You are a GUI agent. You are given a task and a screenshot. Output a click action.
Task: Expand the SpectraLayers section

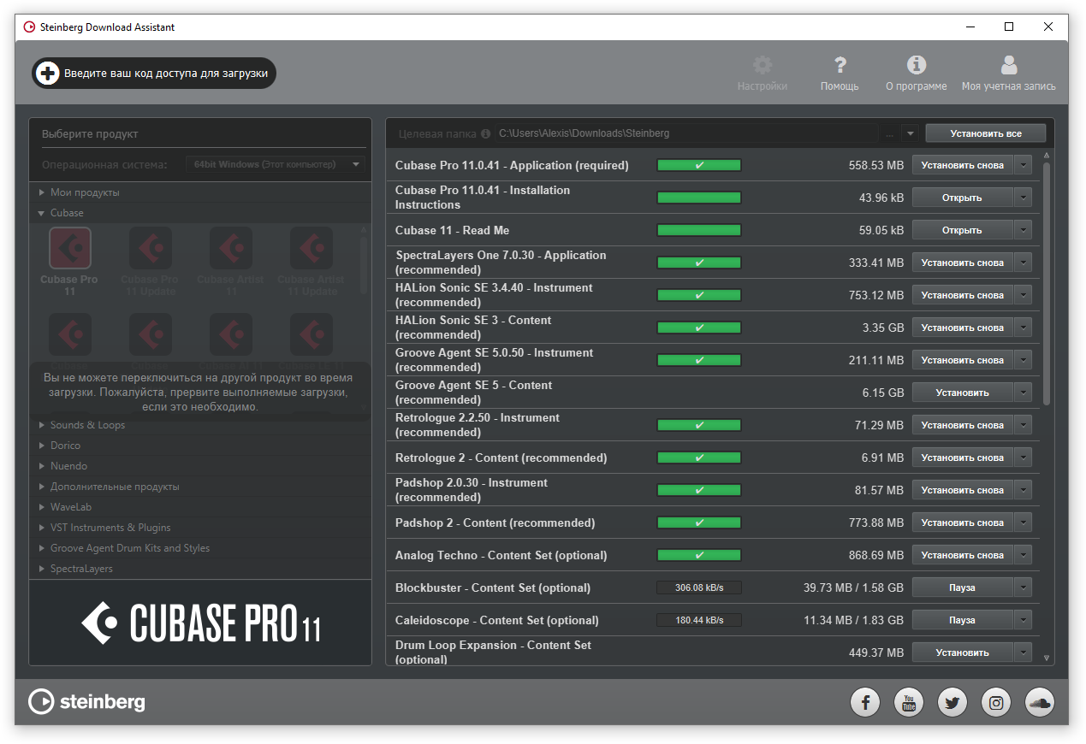tap(42, 569)
